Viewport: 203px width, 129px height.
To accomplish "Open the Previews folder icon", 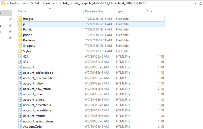I will click(20, 40).
